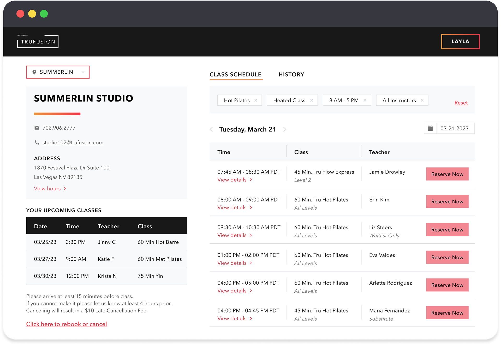View details for the 01:00 PM class
Image resolution: width=501 pixels, height=345 pixels.
pyautogui.click(x=235, y=263)
